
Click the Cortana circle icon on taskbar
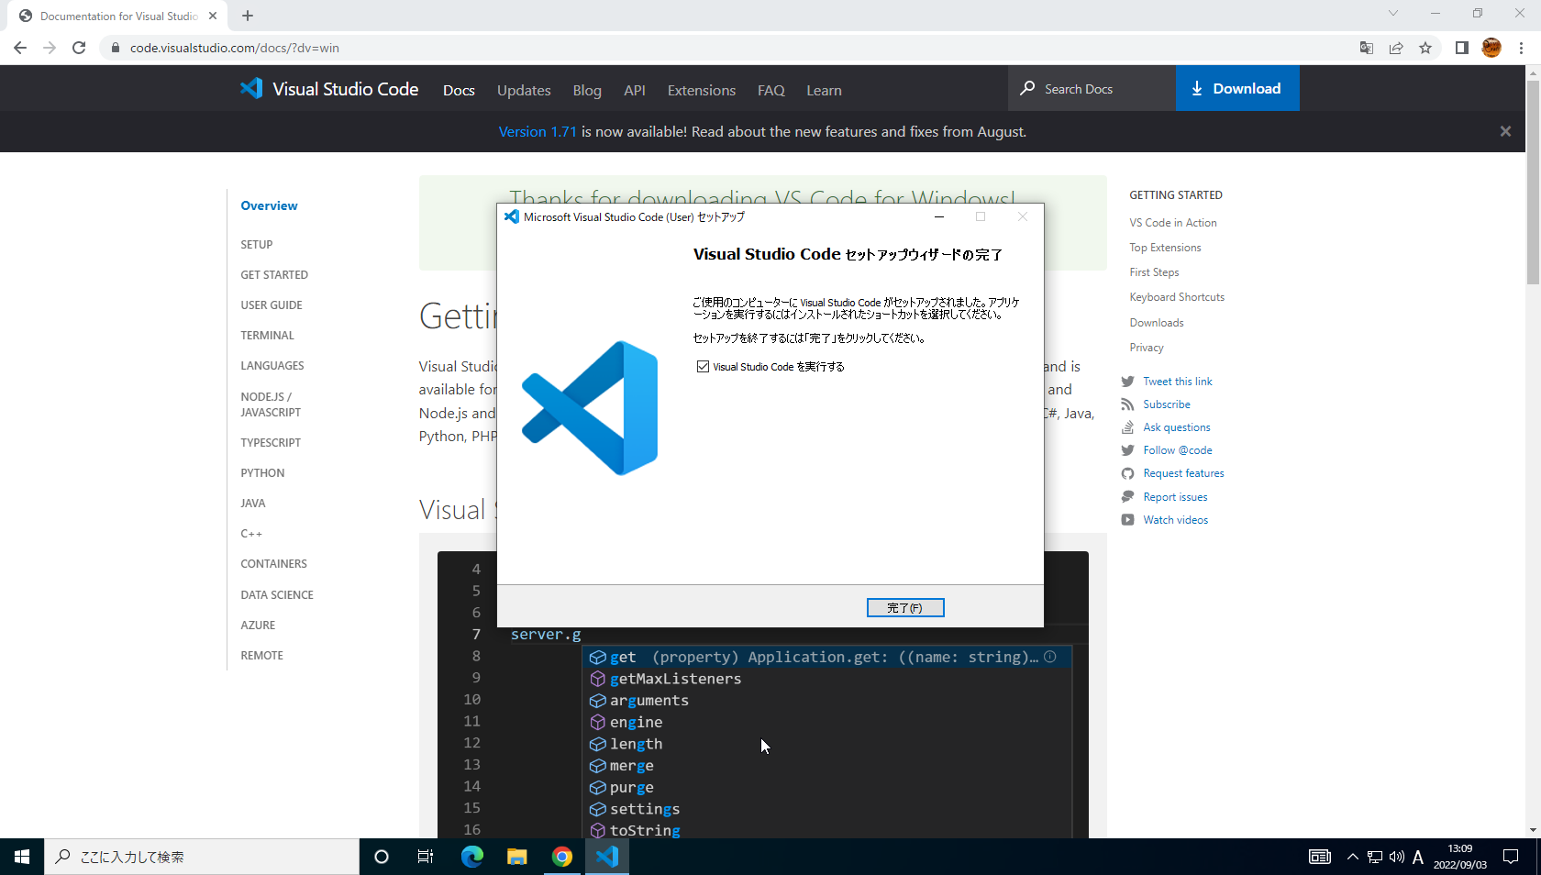(x=382, y=857)
